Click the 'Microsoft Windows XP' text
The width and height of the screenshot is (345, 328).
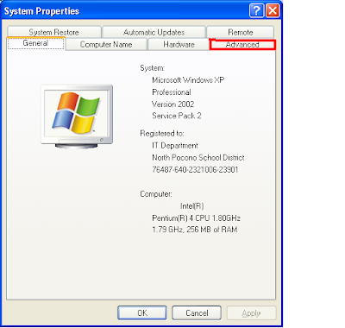tap(188, 80)
